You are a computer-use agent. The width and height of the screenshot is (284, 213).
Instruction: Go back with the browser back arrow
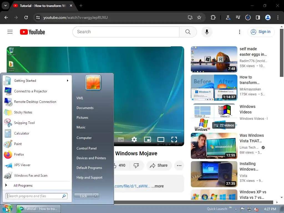[x=6, y=17]
